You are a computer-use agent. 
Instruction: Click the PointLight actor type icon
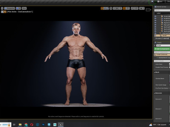(162, 16)
